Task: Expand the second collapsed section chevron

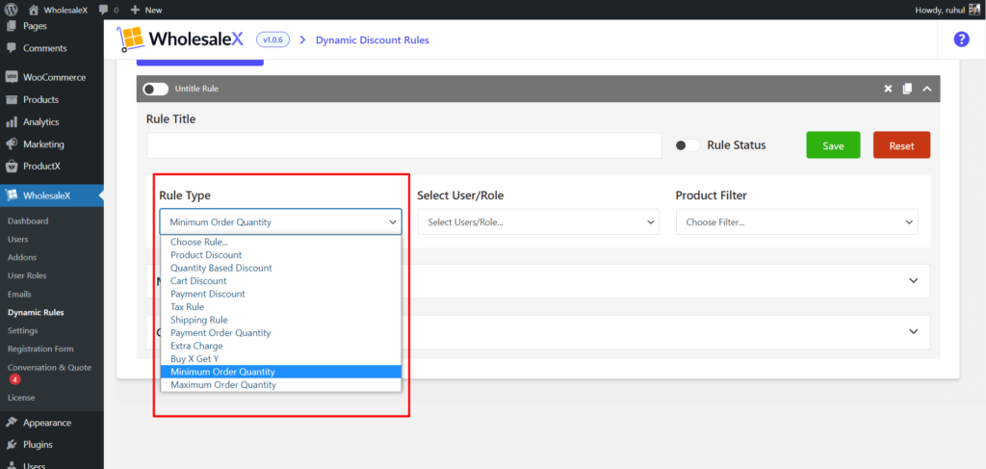Action: (914, 332)
